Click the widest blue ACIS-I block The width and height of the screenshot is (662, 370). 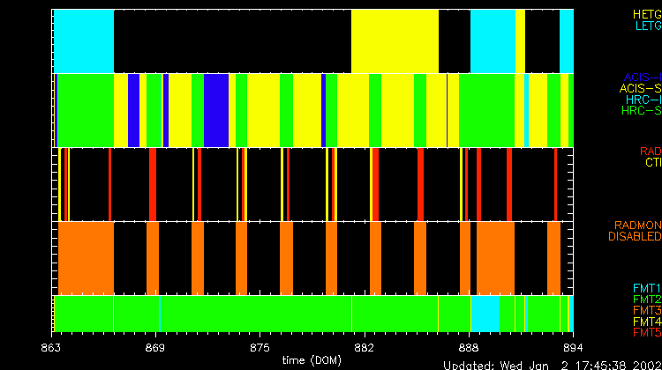216,110
